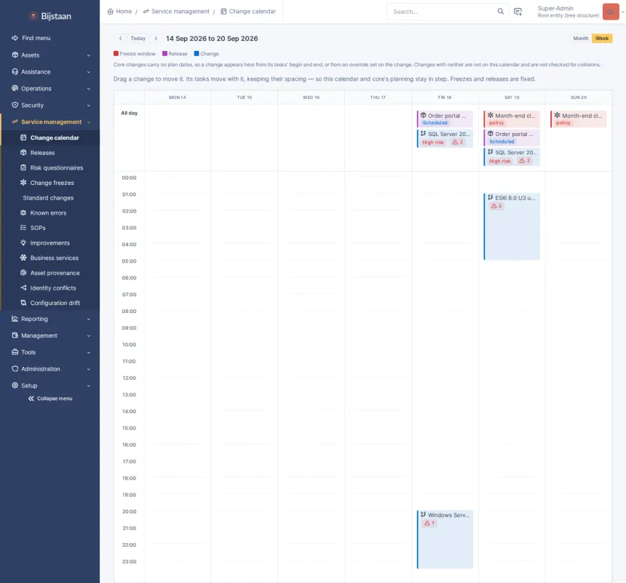The width and height of the screenshot is (626, 583).
Task: Expand the Assistance menu chevron
Action: pyautogui.click(x=89, y=72)
